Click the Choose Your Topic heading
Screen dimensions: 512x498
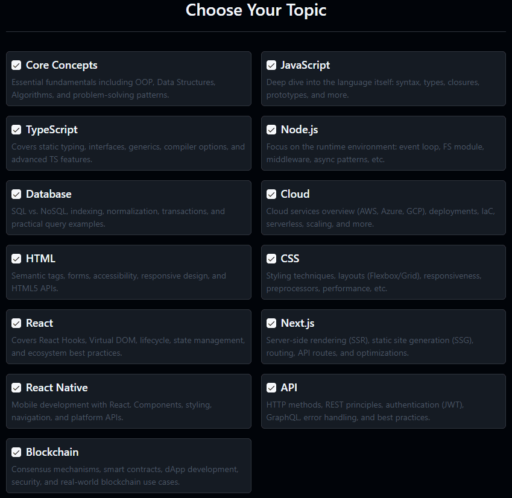point(256,10)
